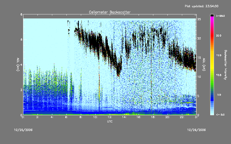The width and height of the screenshot is (231, 144).
Task: Click the 'Backscatter Intensity' colorbar label
Action: pos(226,65)
